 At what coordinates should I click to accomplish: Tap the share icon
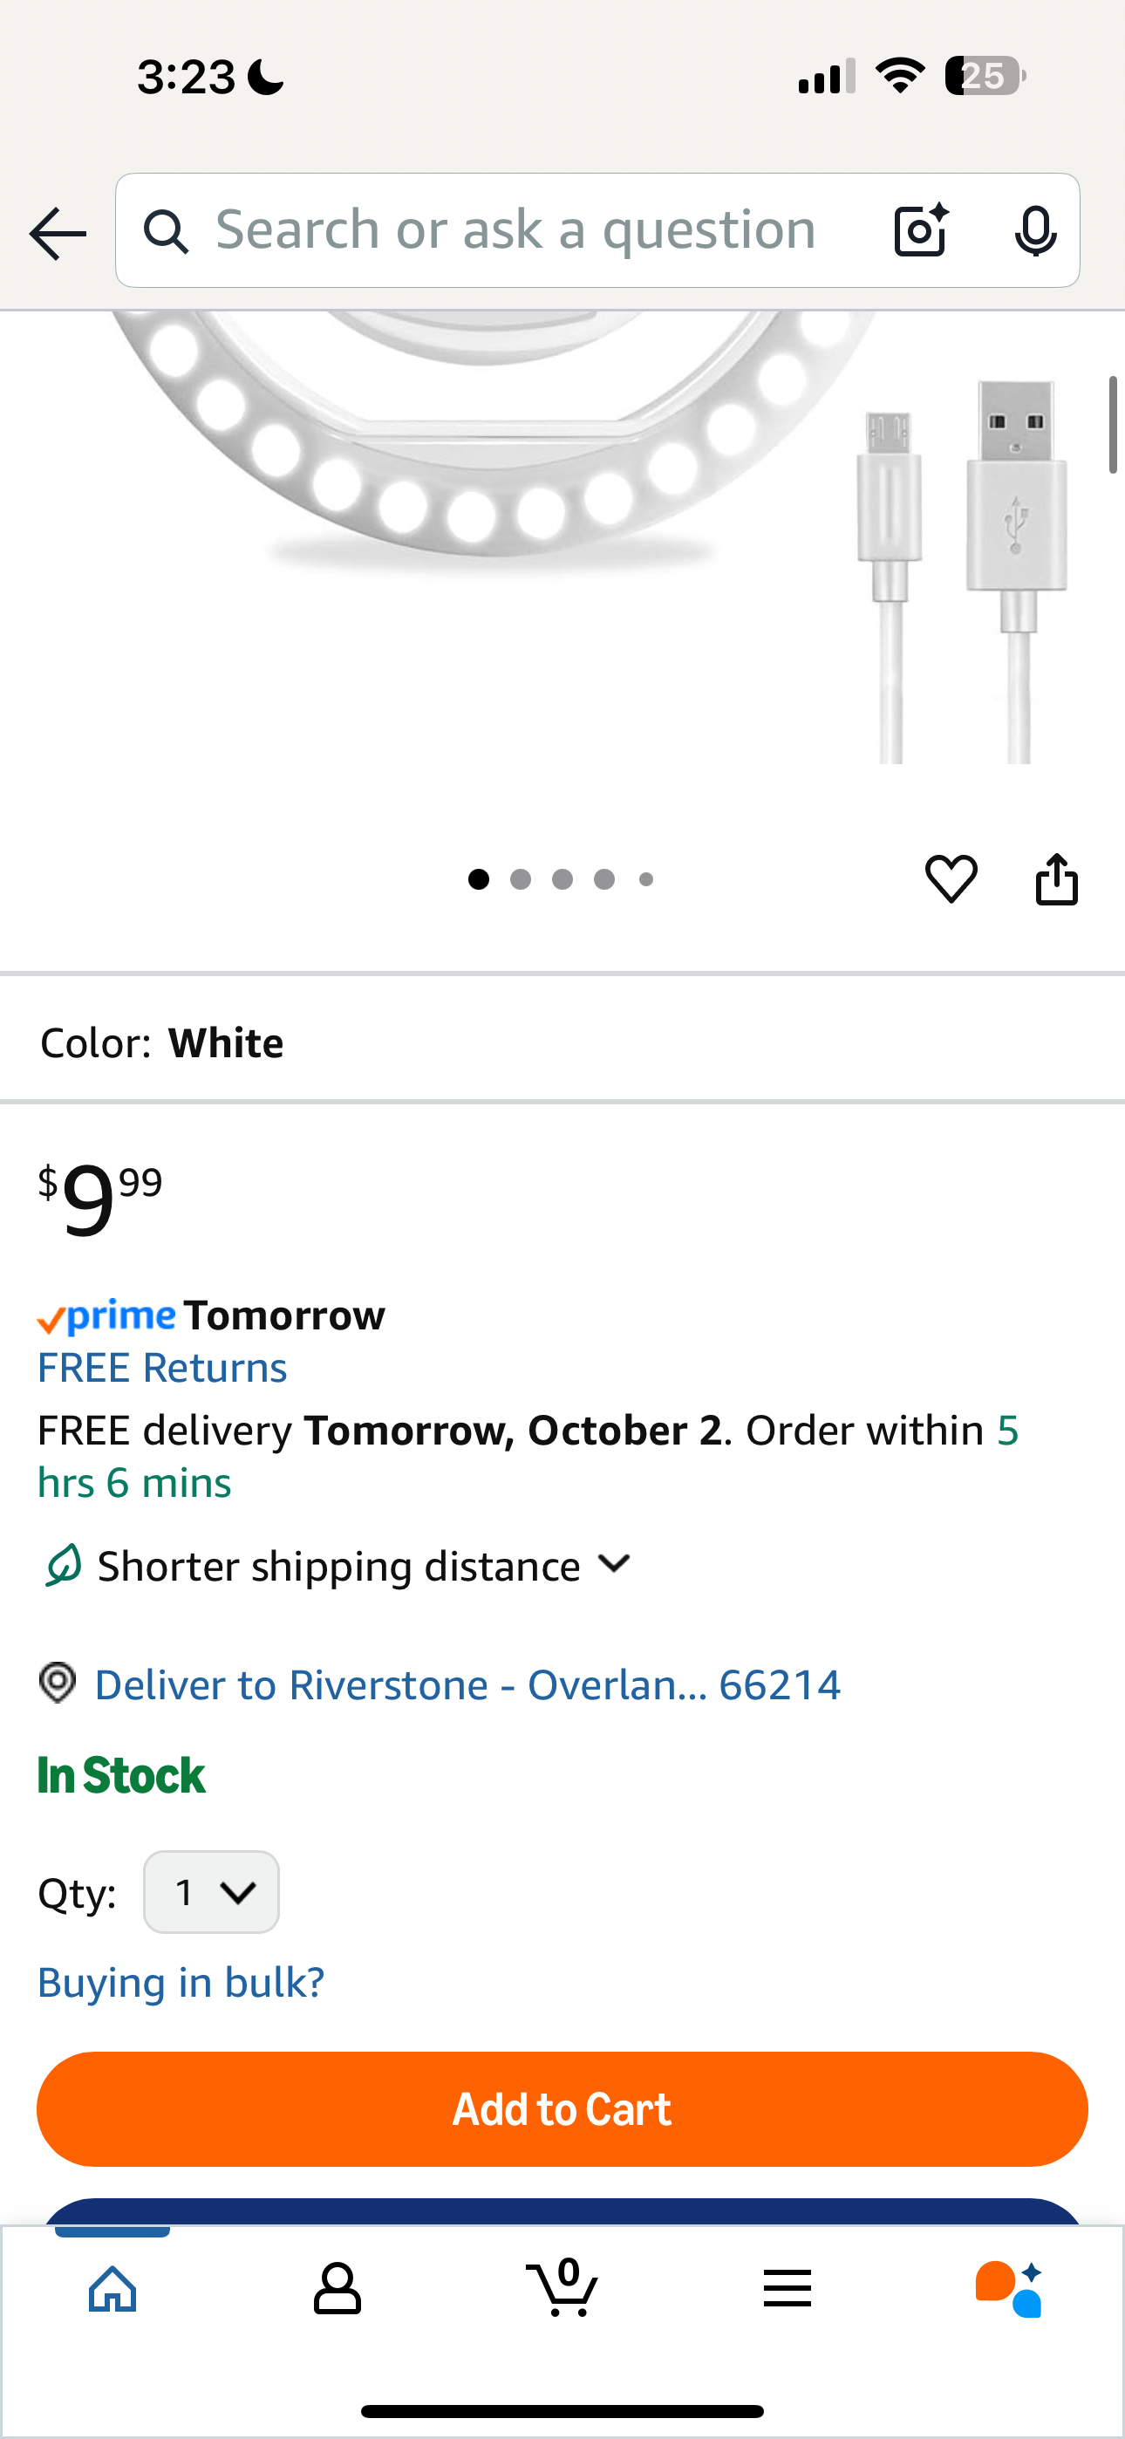pos(1056,878)
